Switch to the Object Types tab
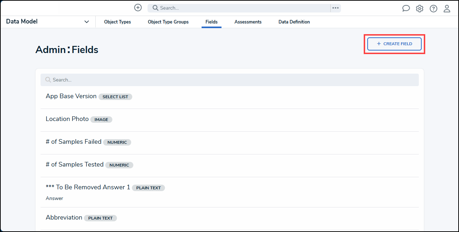 (x=117, y=22)
